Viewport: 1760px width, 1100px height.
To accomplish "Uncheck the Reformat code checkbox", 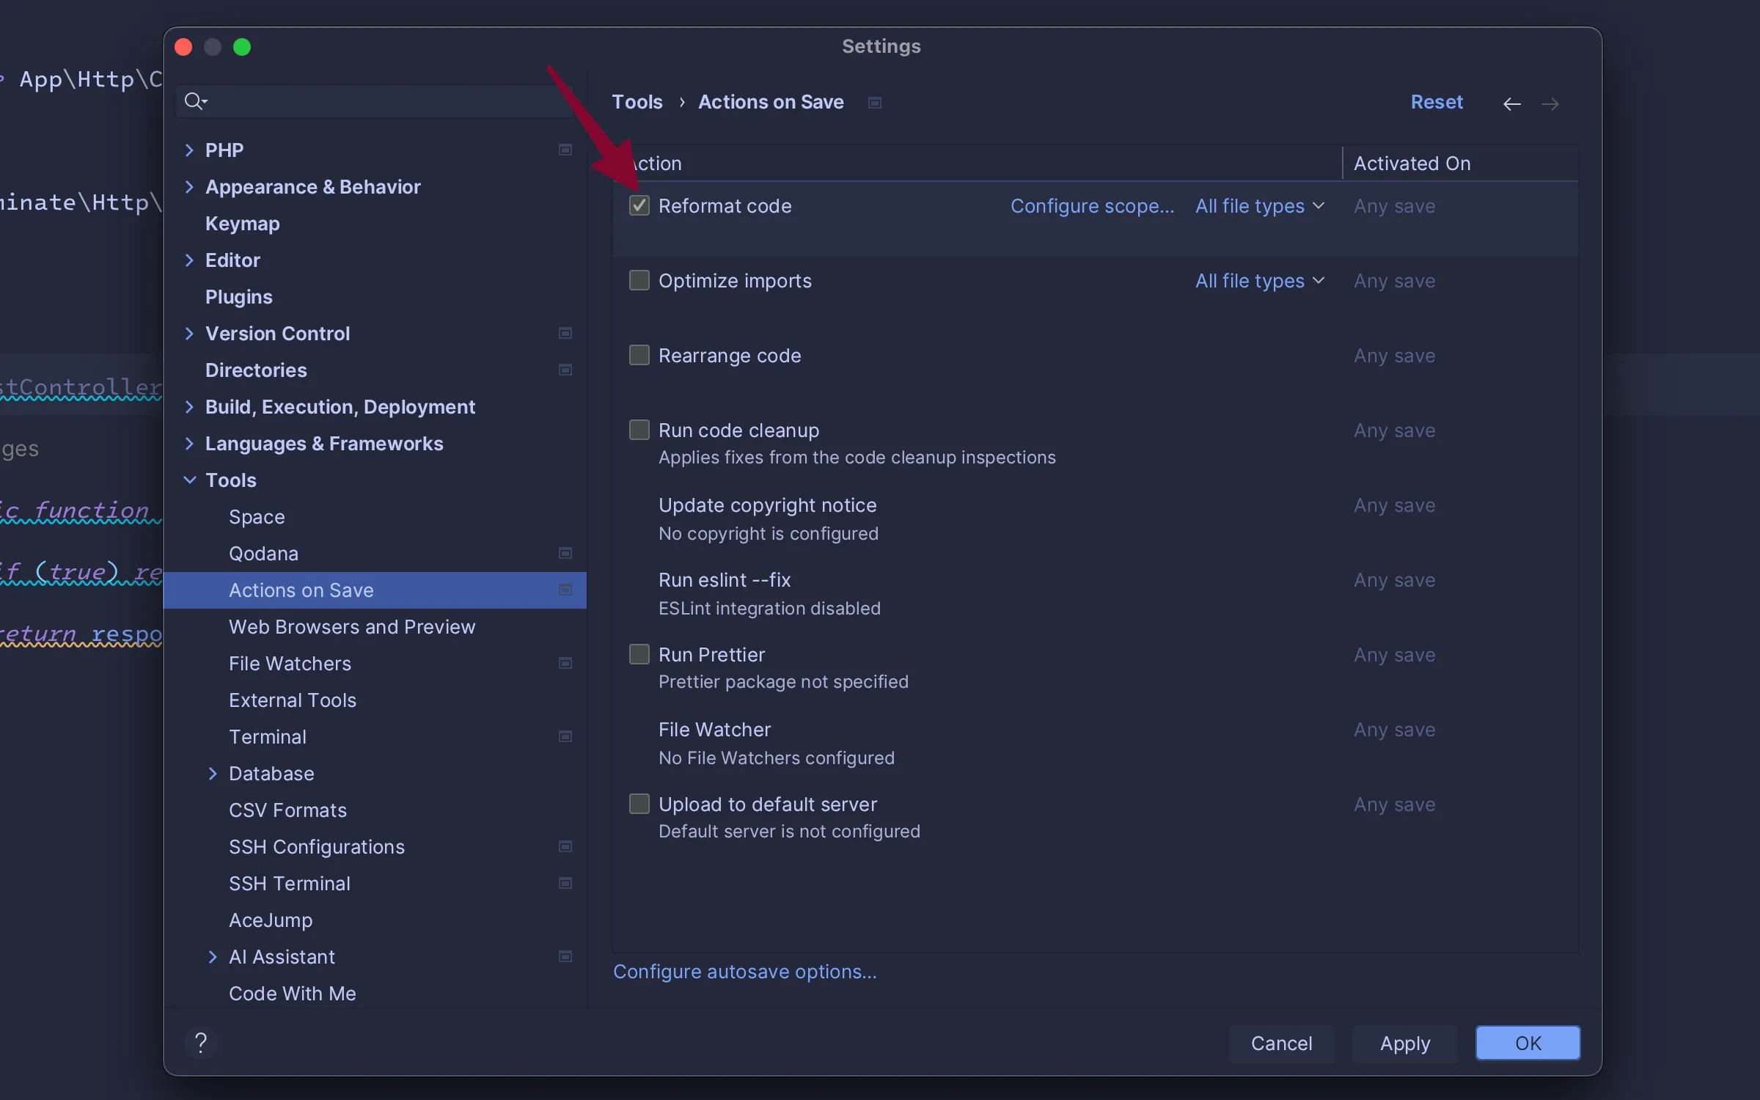I will click(x=639, y=206).
